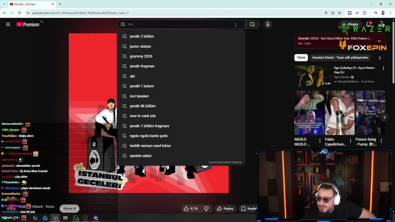Screen dimensions: 395x222
Task: Open OBS Studio from the taskbar
Action: click(x=86, y=218)
